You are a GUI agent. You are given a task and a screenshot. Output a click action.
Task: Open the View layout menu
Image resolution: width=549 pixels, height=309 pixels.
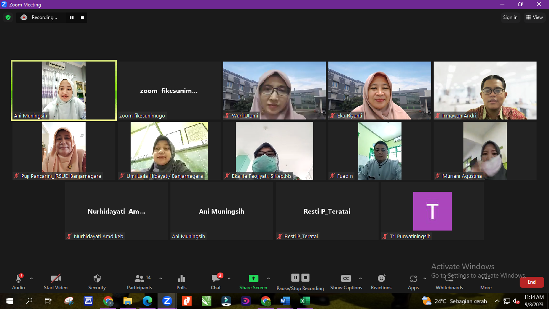[534, 17]
